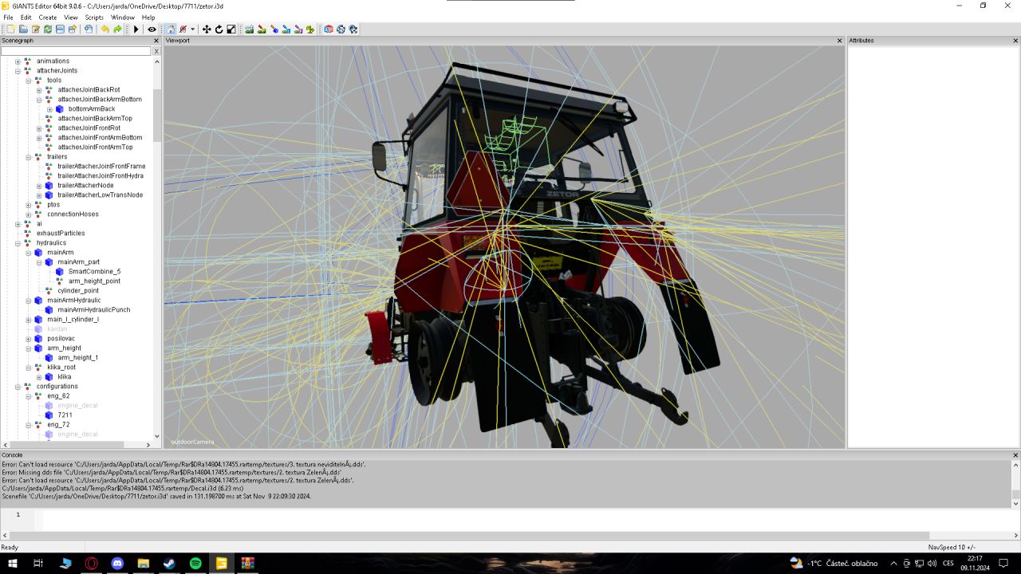Close the Scenegraph panel

pos(156,41)
